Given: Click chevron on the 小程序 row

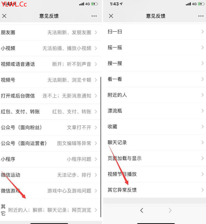Looking at the screenshot, I should 96,159.
